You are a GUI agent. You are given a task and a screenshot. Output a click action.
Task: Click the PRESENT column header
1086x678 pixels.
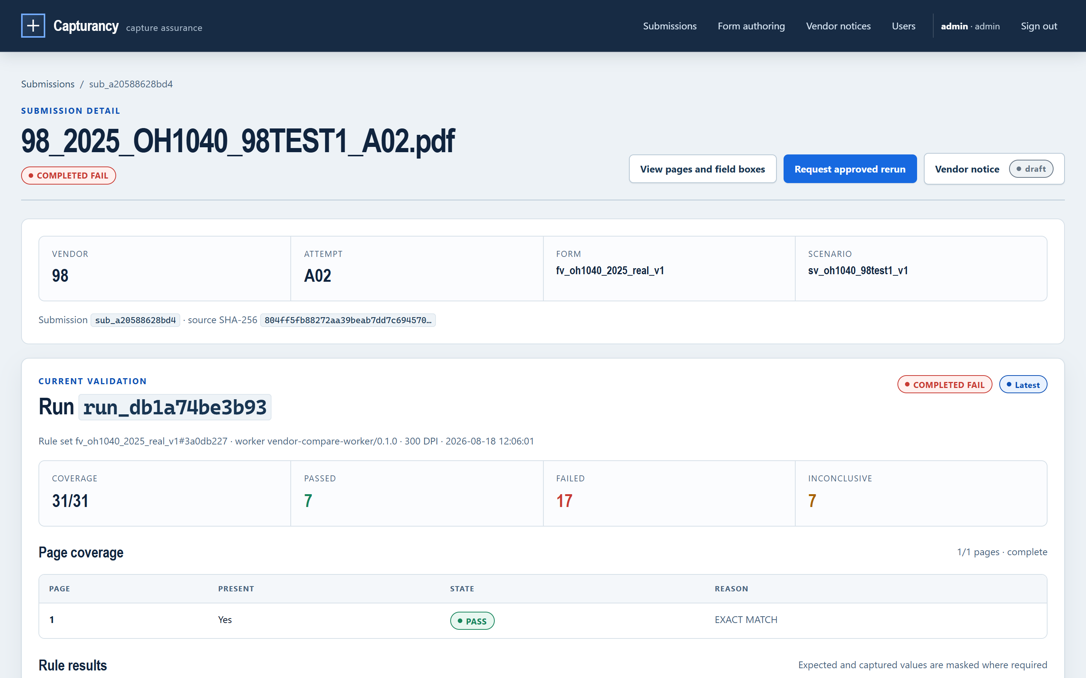[x=236, y=589]
